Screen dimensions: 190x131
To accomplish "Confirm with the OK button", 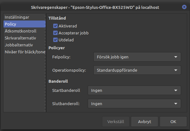I will [173, 122].
